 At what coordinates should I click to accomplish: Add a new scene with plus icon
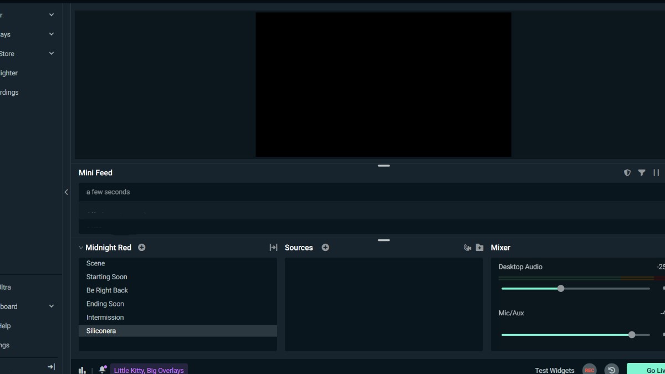pos(142,248)
